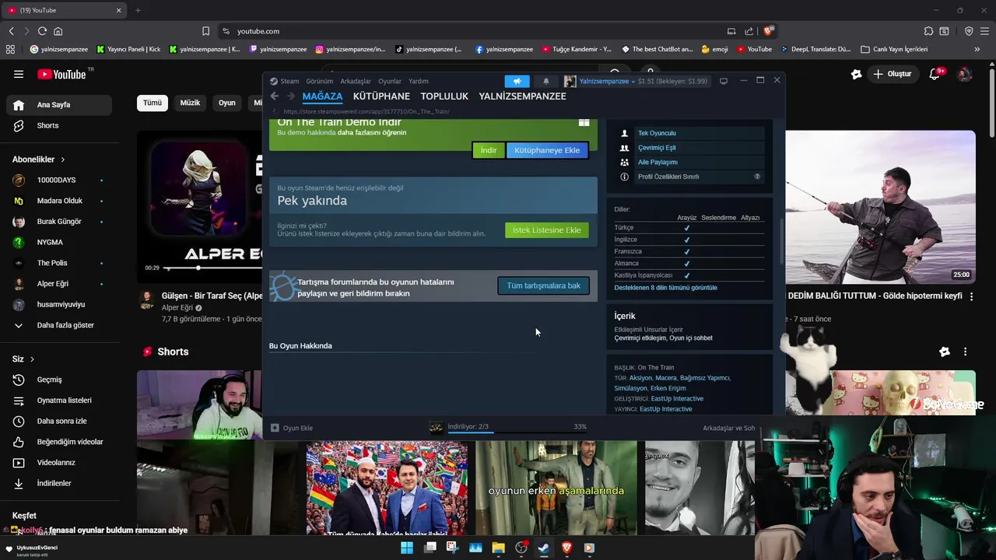Expand the Siz section chevron

pos(32,359)
